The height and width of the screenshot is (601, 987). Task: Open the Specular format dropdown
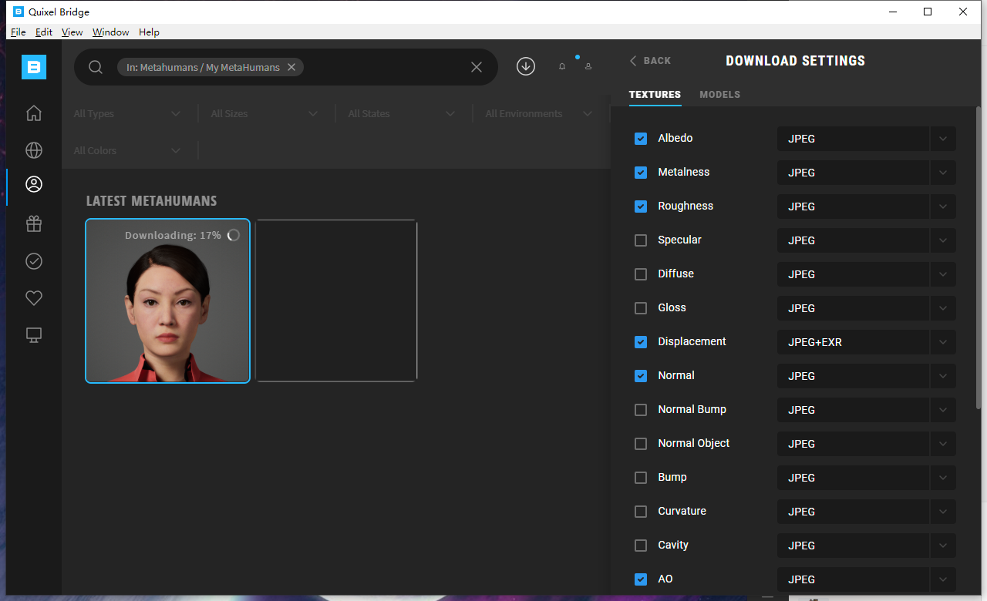pyautogui.click(x=866, y=240)
